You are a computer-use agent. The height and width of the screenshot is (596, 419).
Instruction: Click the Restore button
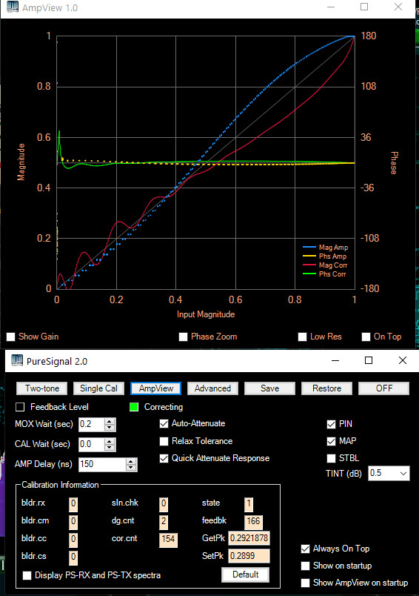click(326, 388)
